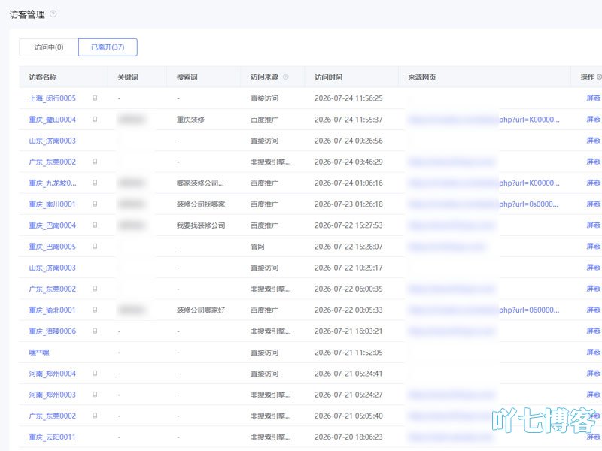Click search term 重庆装修
This screenshot has height=451, width=602.
[x=190, y=120]
